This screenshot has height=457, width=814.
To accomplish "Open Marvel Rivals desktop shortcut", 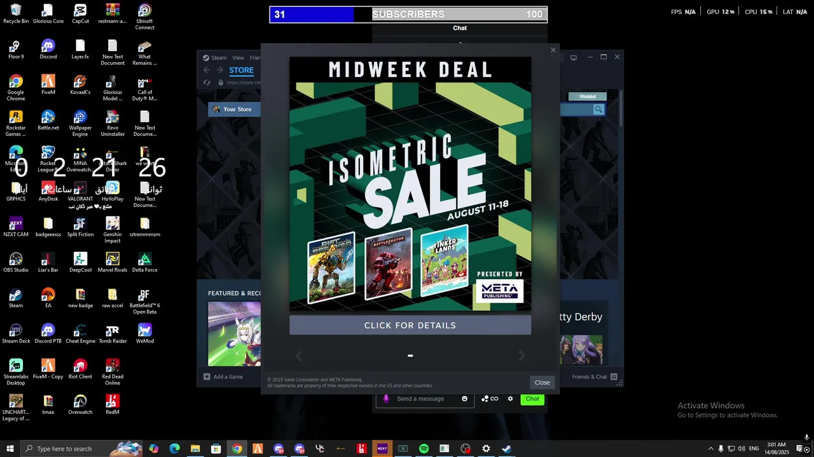I will coord(113,263).
